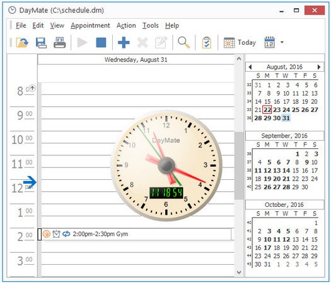
Task: Select October 17 in the mini calendar
Action: click(x=267, y=248)
